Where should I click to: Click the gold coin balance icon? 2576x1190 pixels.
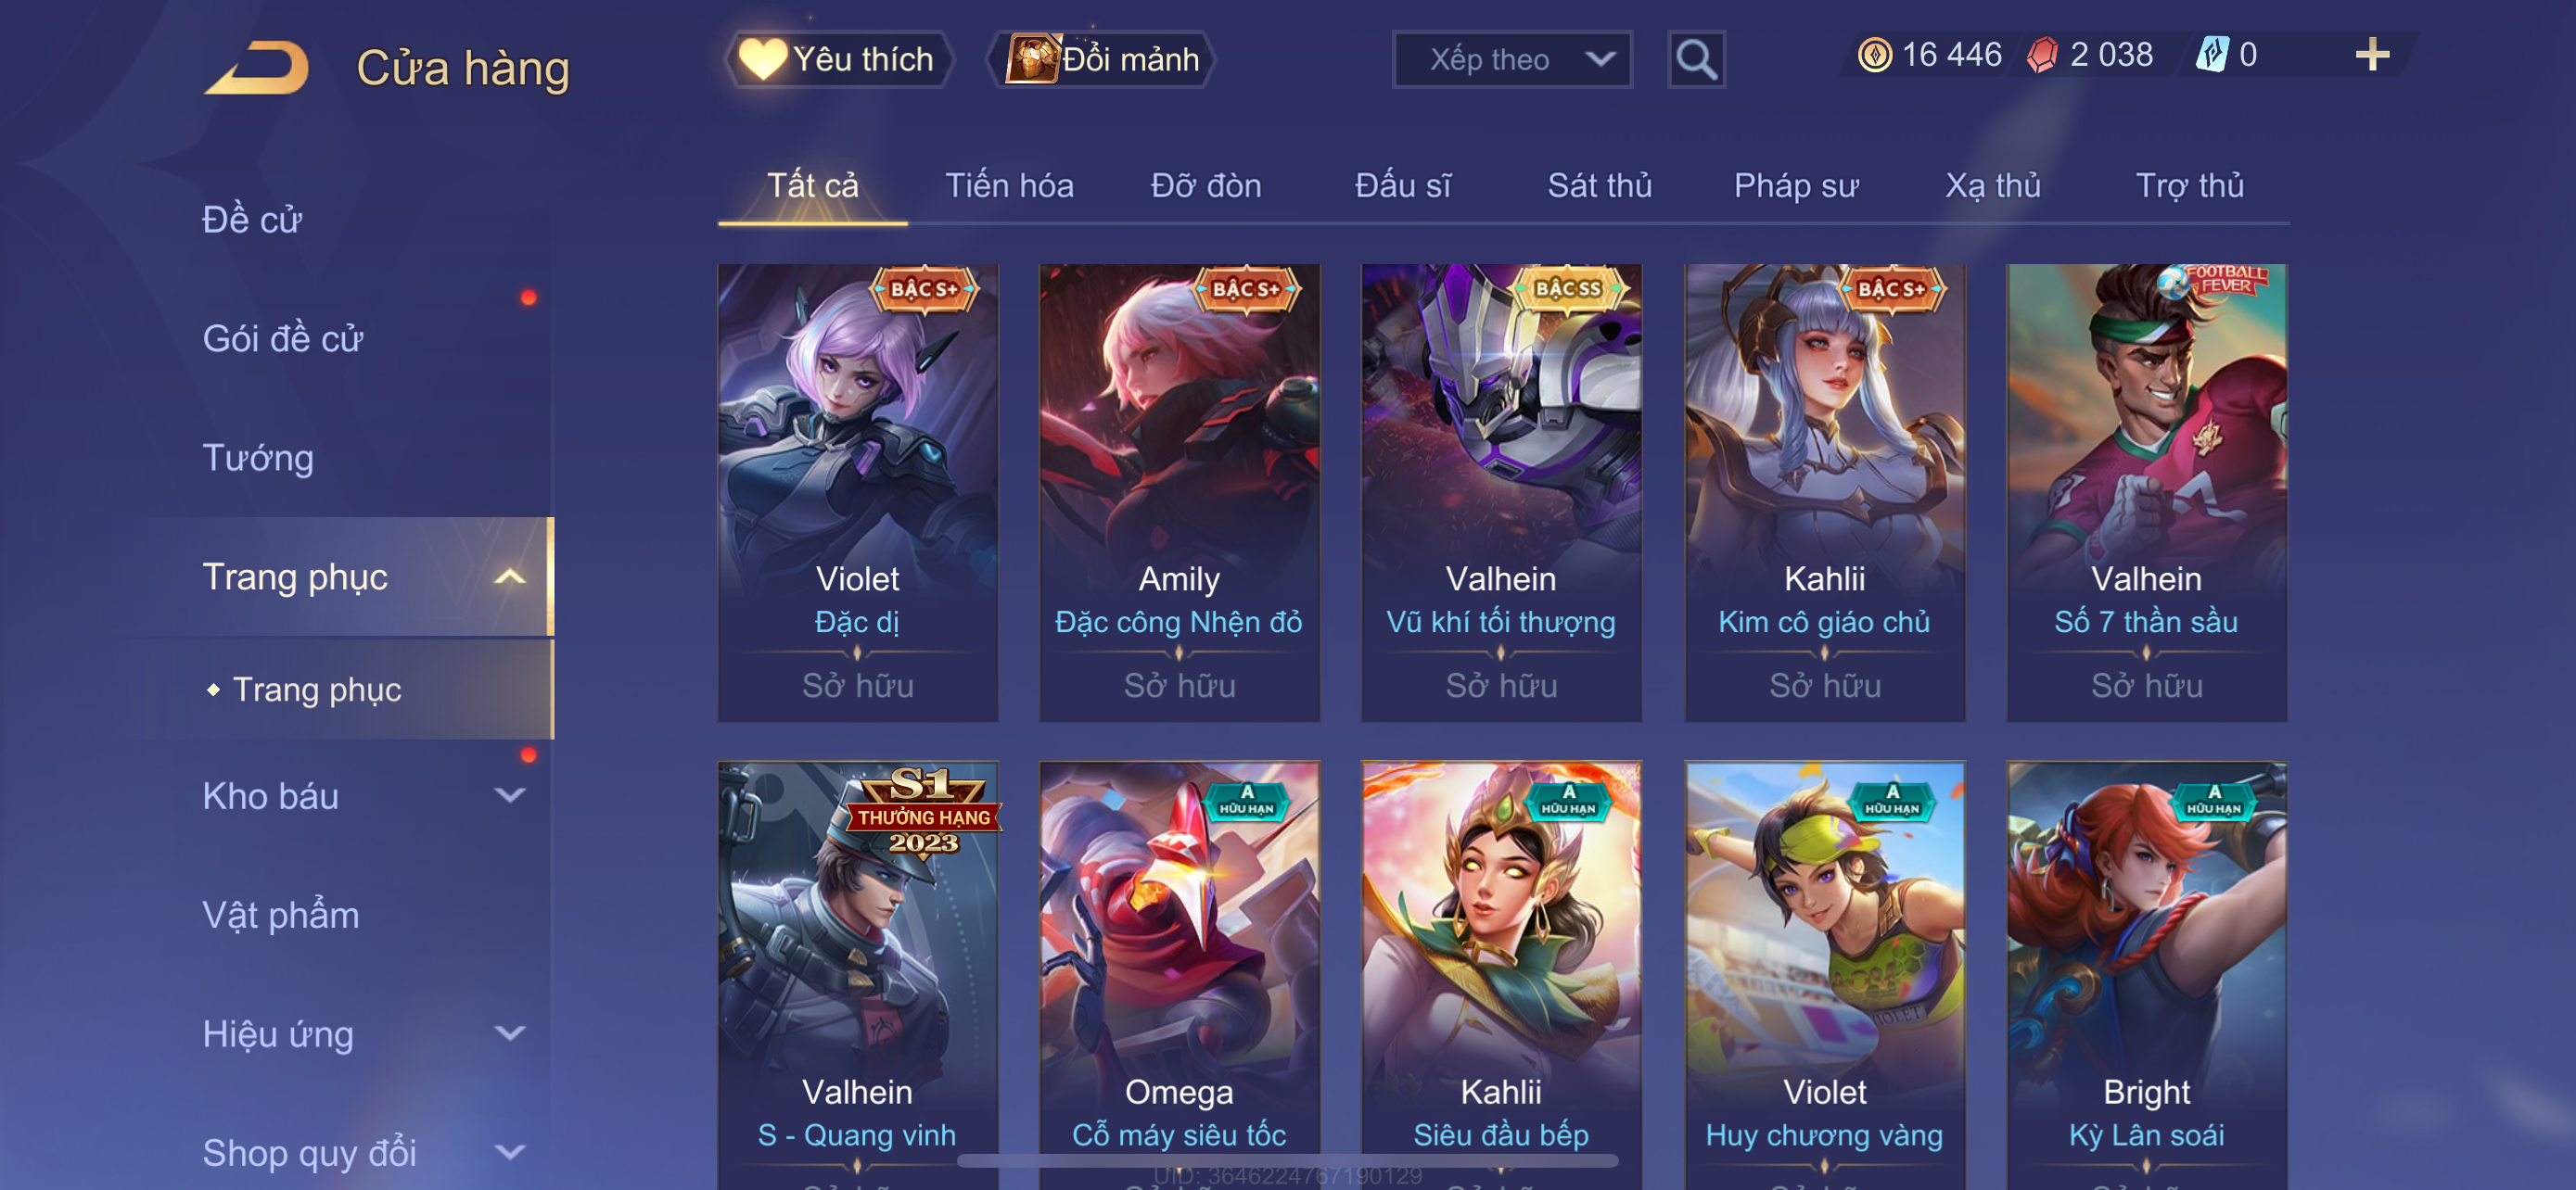[x=1874, y=55]
